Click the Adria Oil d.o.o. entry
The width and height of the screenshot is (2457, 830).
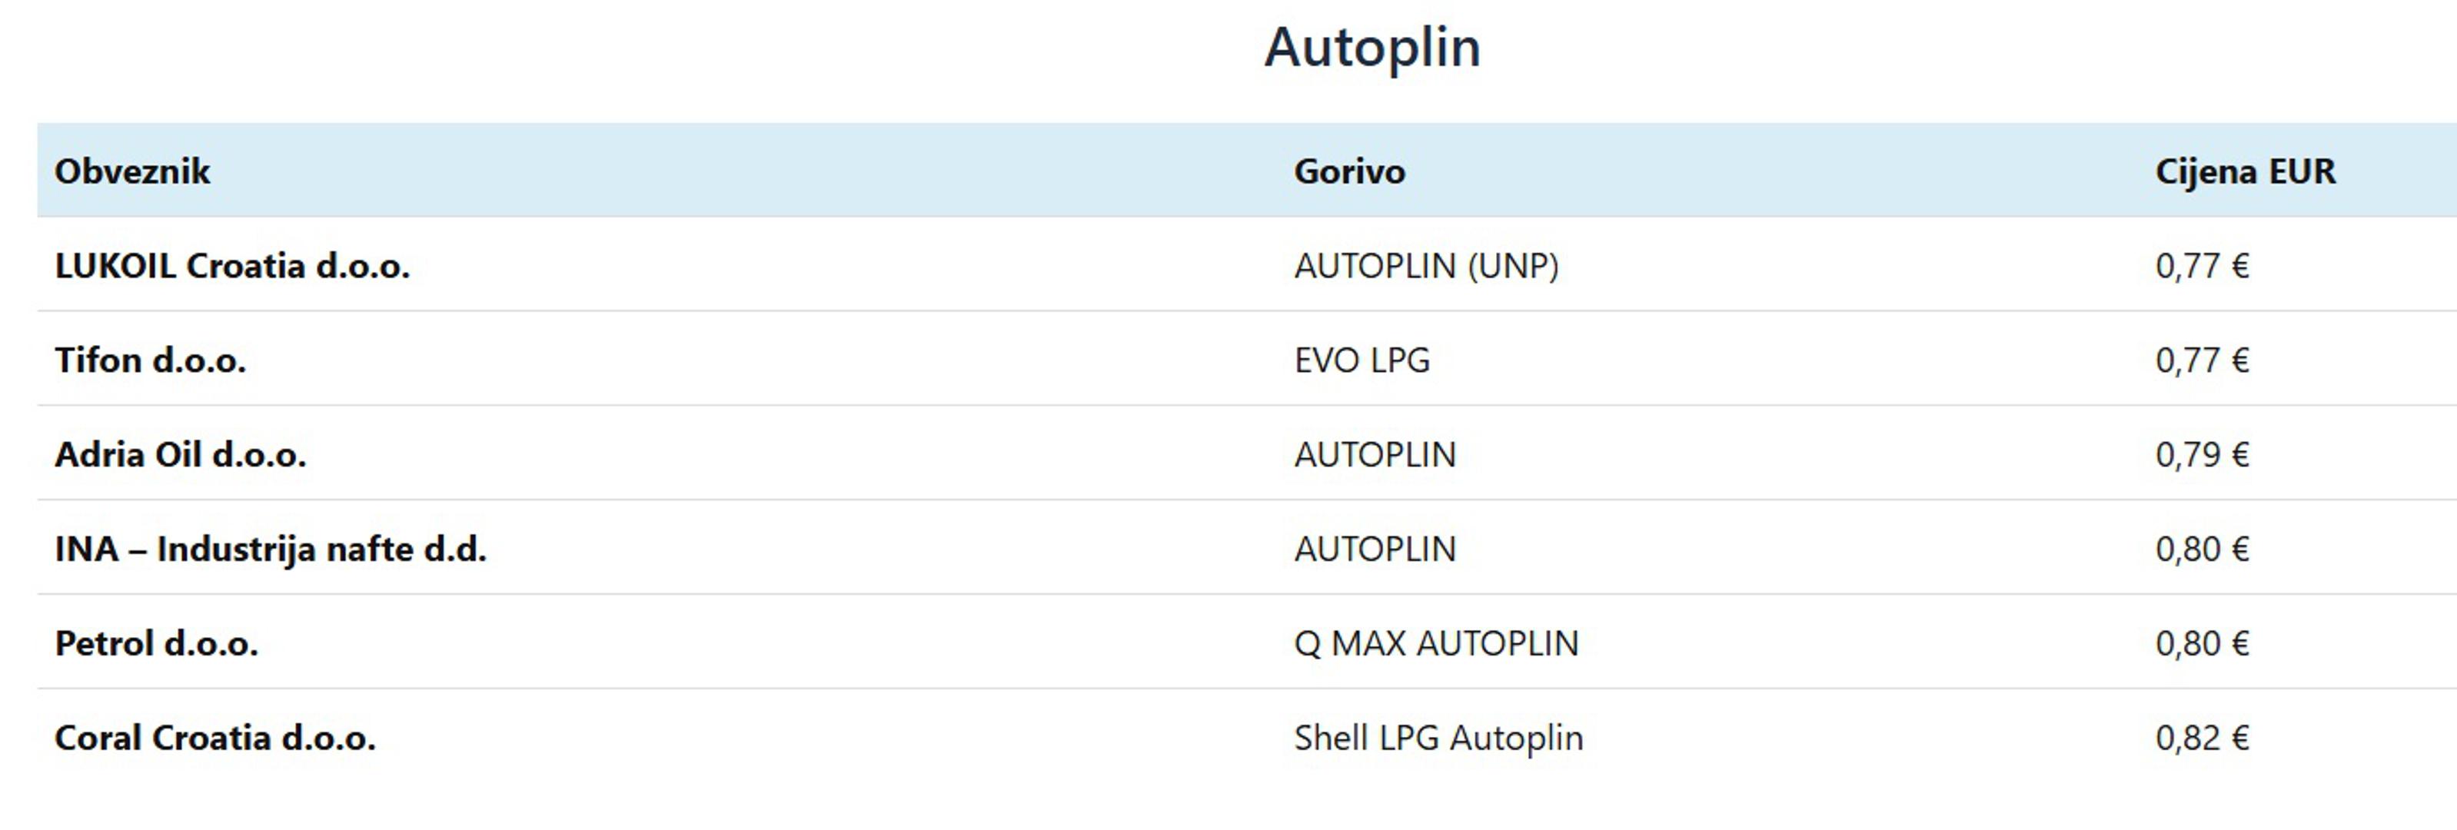[x=180, y=455]
